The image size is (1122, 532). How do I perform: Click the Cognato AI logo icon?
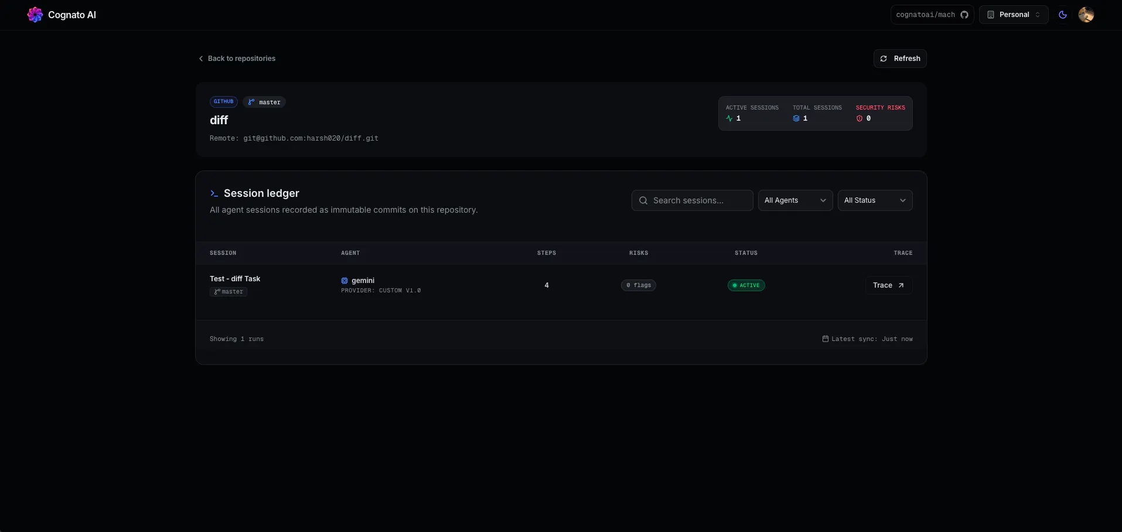35,15
